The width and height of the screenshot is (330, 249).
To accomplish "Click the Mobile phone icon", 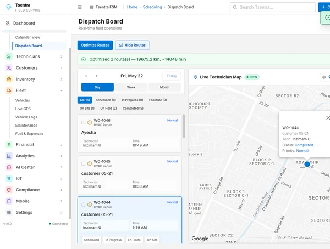I will click(x=9, y=201).
